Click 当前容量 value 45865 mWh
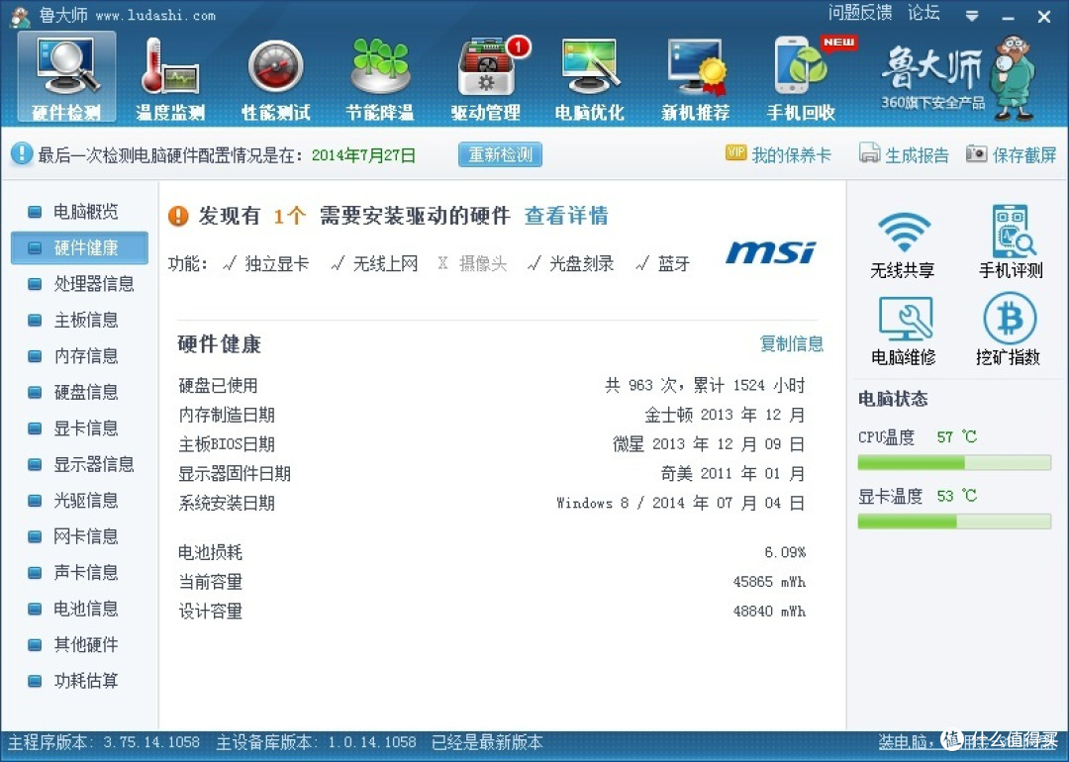The height and width of the screenshot is (762, 1069). (769, 582)
